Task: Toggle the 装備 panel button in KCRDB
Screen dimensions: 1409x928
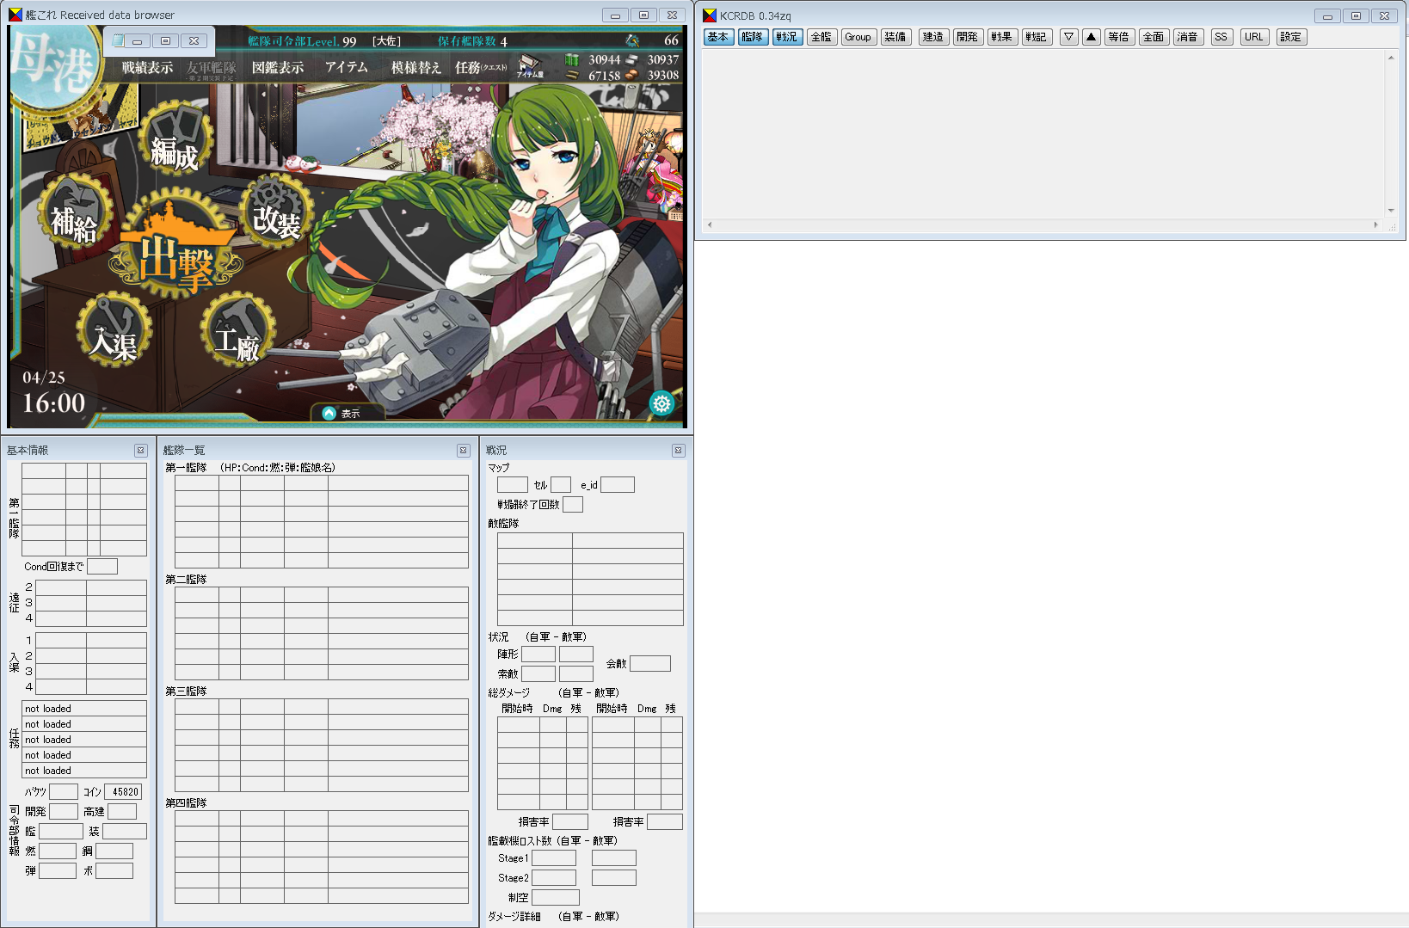Action: click(x=895, y=37)
